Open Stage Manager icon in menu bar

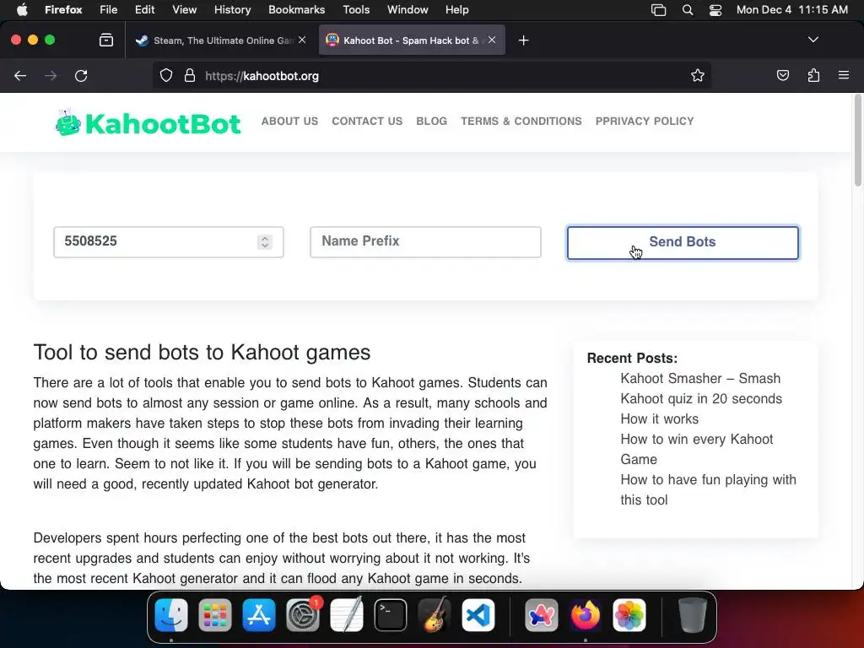[x=658, y=10]
